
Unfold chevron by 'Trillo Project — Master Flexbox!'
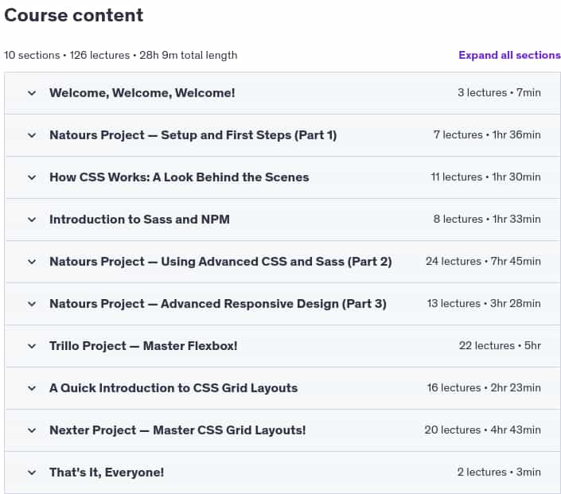point(32,346)
